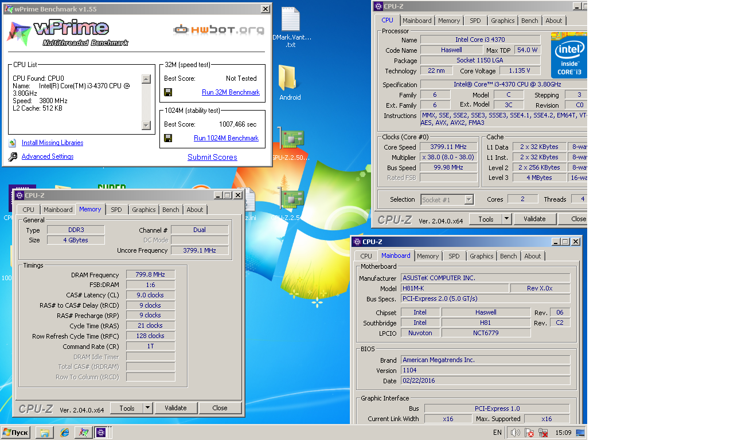Click the icon next to Install Missing Libraries

(13, 143)
